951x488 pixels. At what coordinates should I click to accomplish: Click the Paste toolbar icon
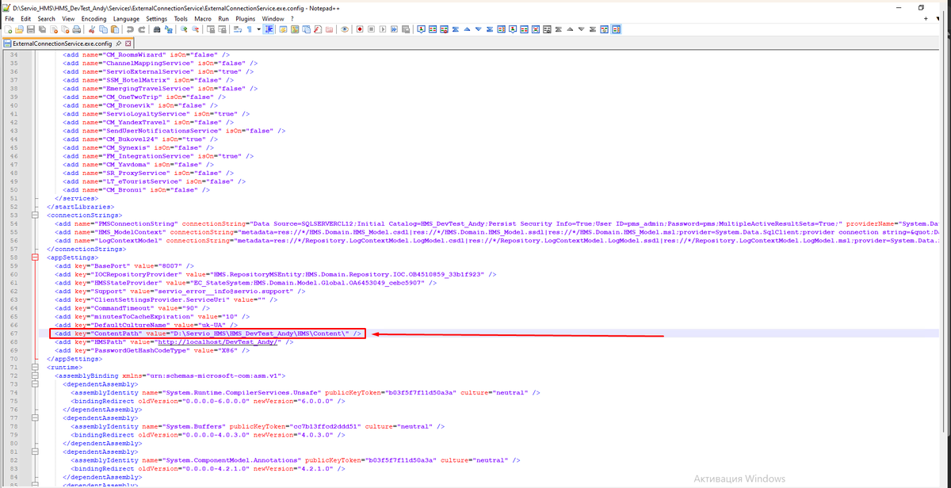click(113, 29)
